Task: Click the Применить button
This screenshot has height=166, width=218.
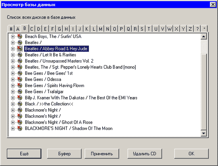Action: click(102, 154)
